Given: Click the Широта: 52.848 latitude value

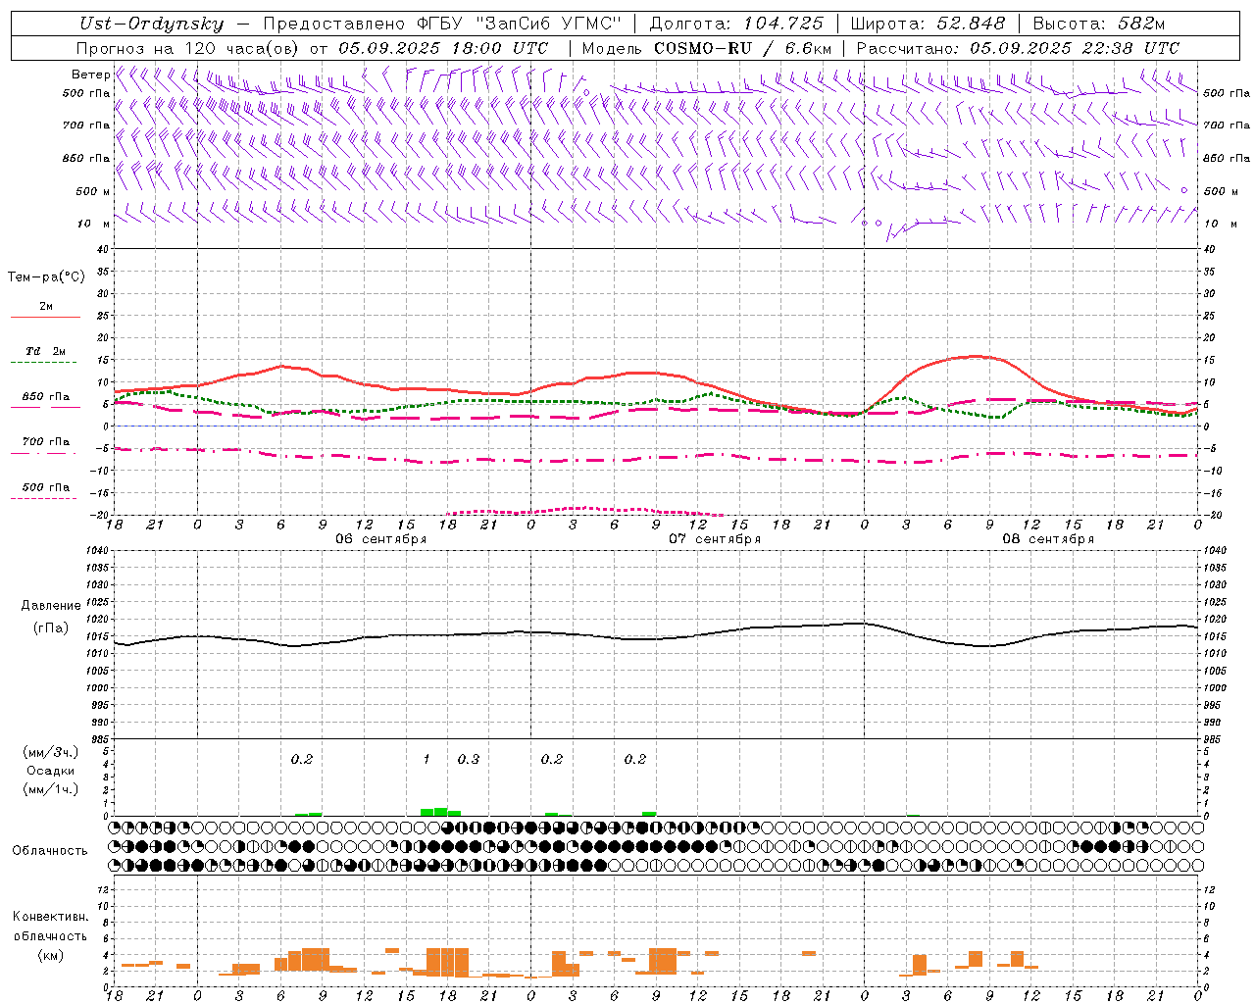Looking at the screenshot, I should point(928,24).
